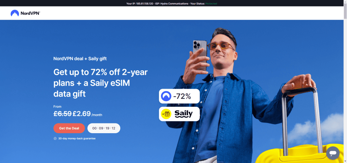Image resolution: width=347 pixels, height=163 pixels.
Task: Click the green Protected status text
Action: [211, 3]
